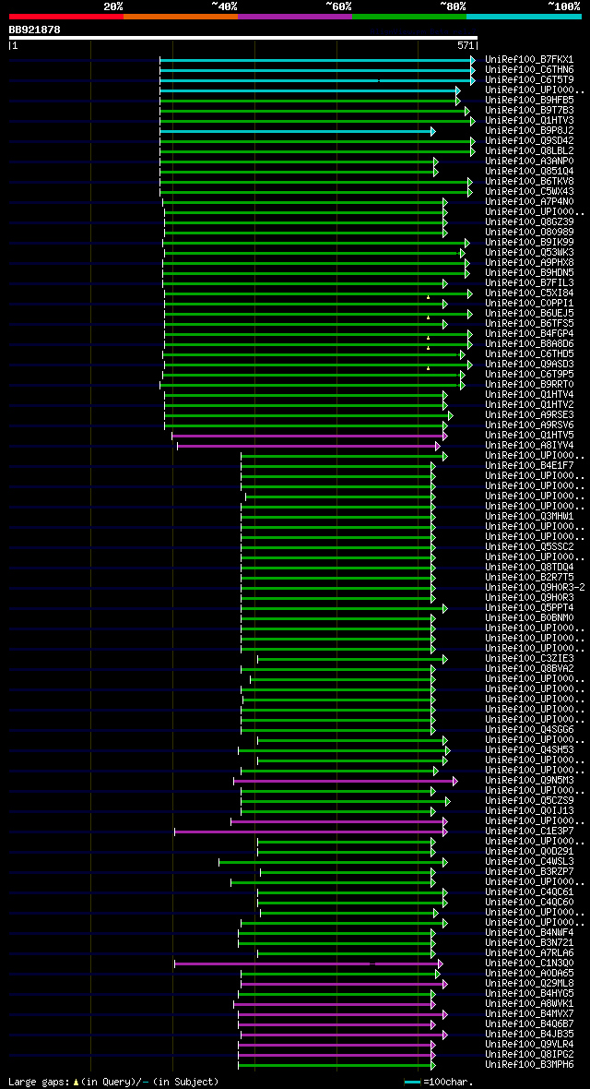
Task: Select UniRef100_A9RSE3 label
Action: pos(529,414)
